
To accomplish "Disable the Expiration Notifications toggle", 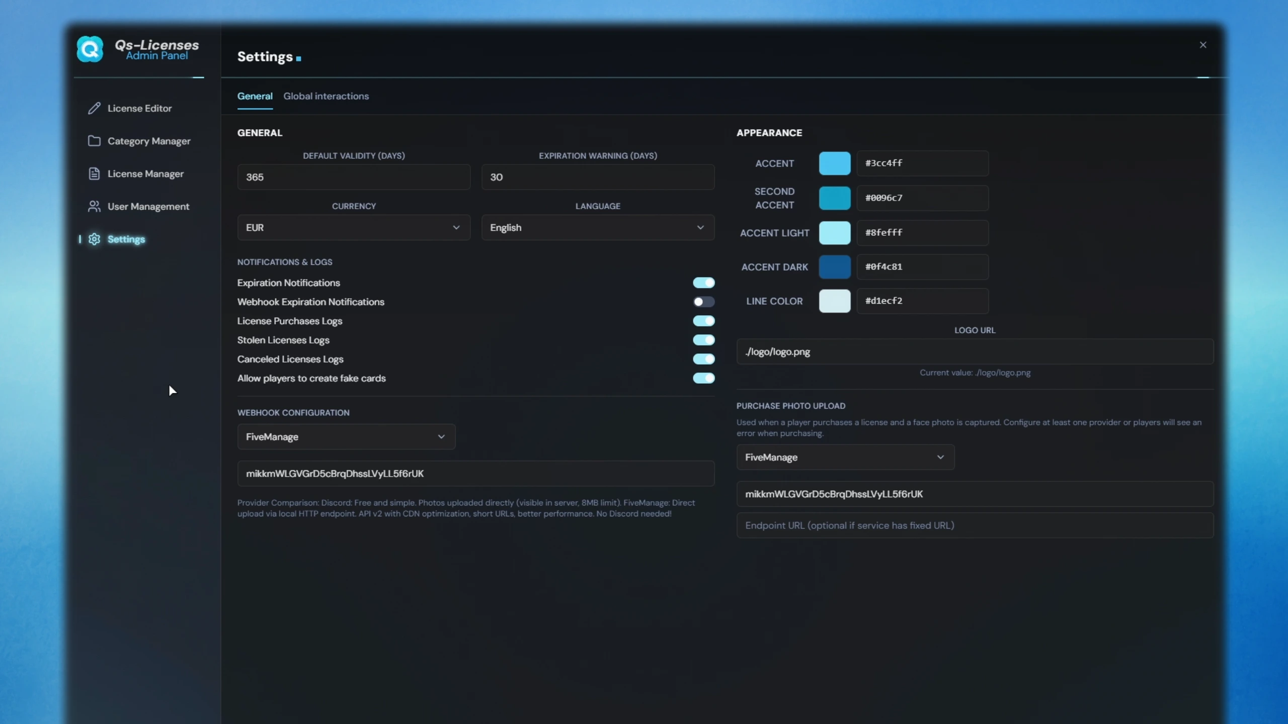I will click(x=703, y=283).
